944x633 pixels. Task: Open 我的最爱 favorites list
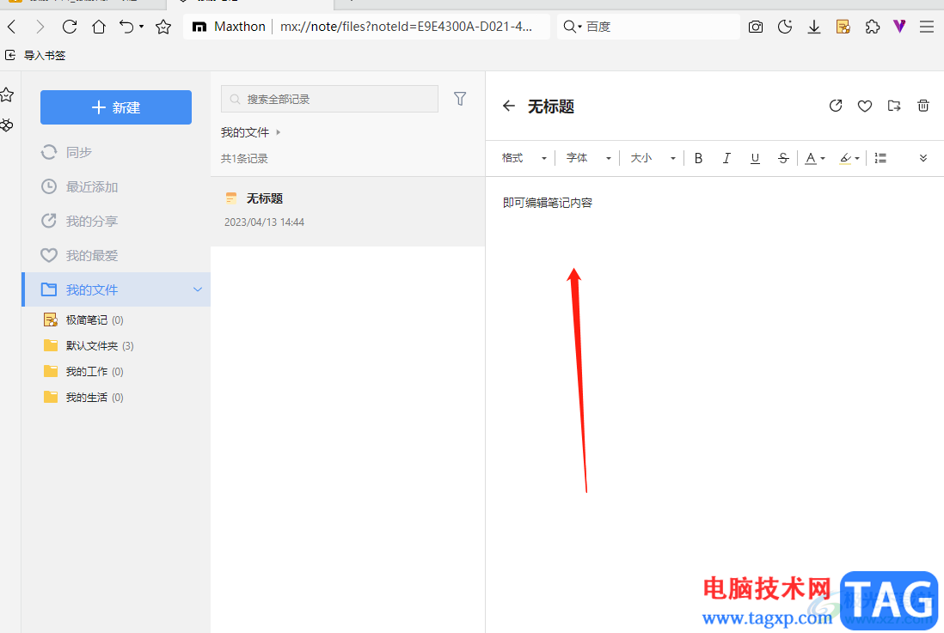tap(116, 255)
